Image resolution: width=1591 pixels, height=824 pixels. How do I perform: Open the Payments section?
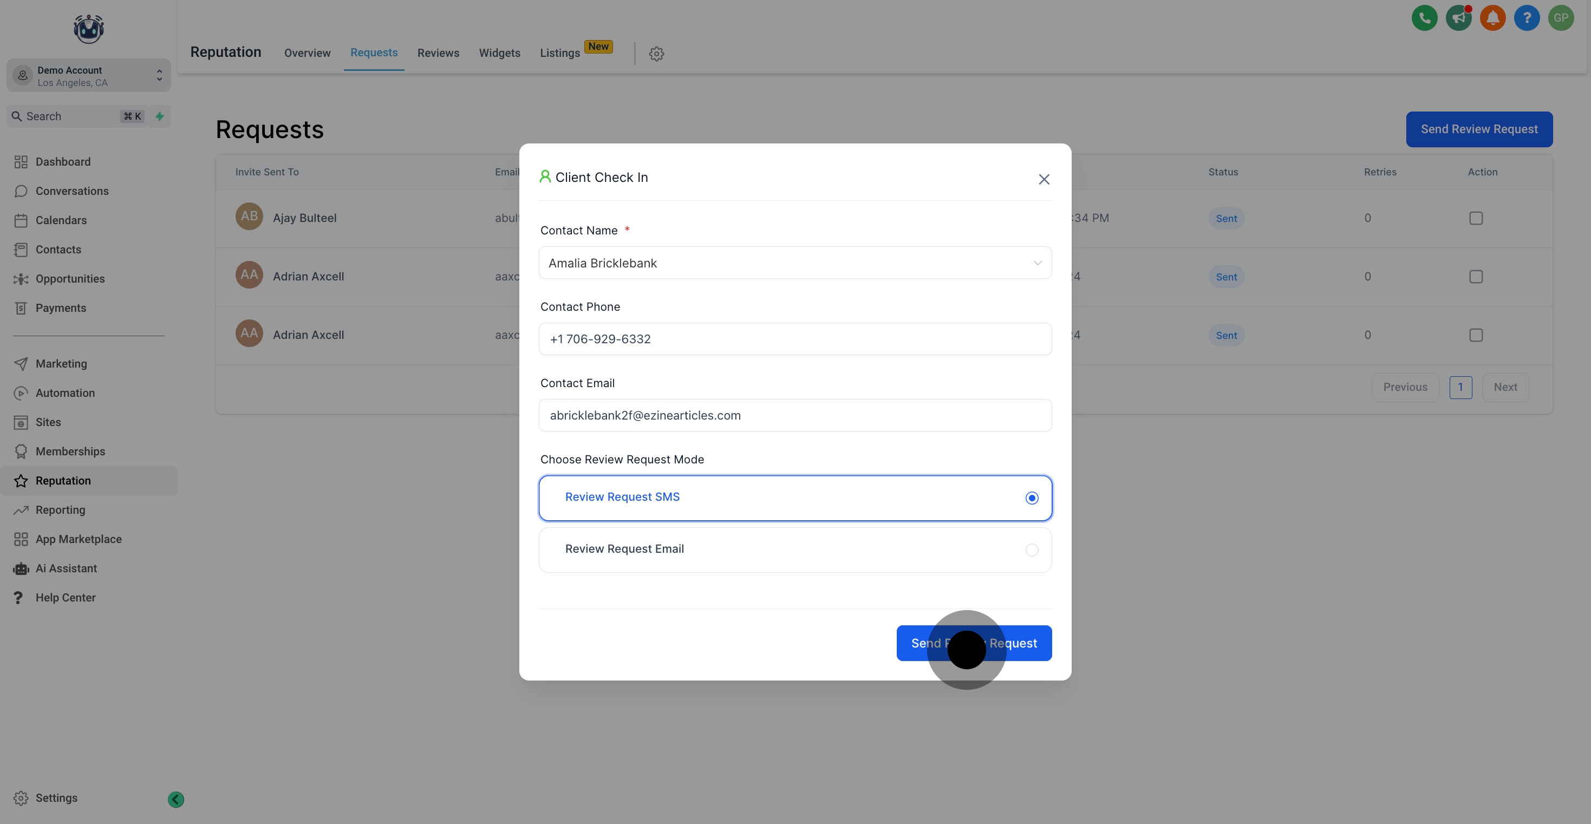60,308
